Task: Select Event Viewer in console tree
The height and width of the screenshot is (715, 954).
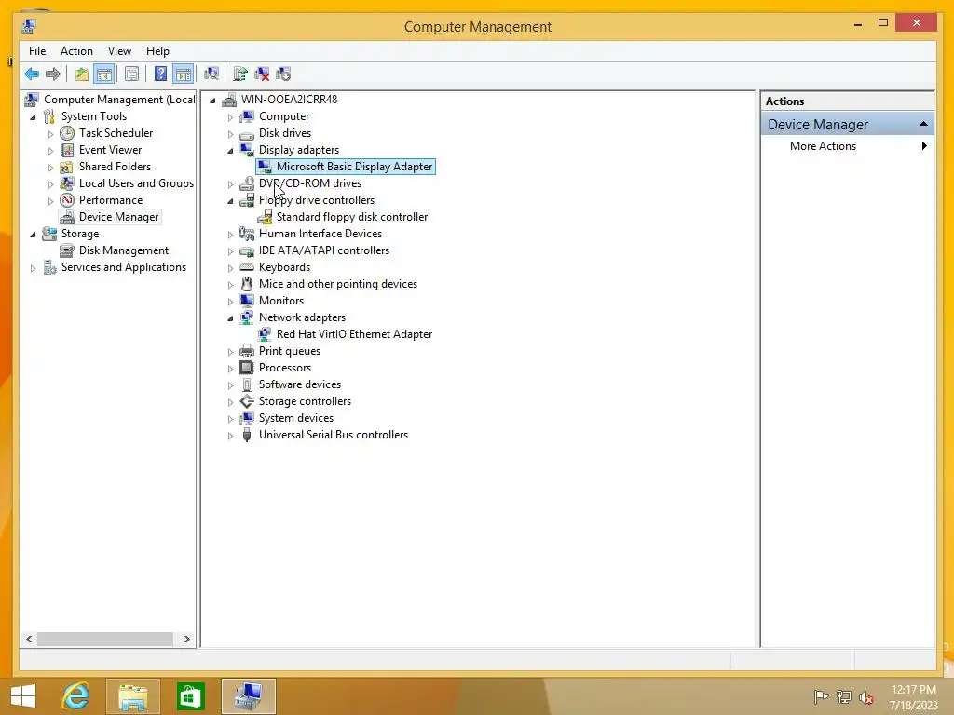Action: point(110,150)
